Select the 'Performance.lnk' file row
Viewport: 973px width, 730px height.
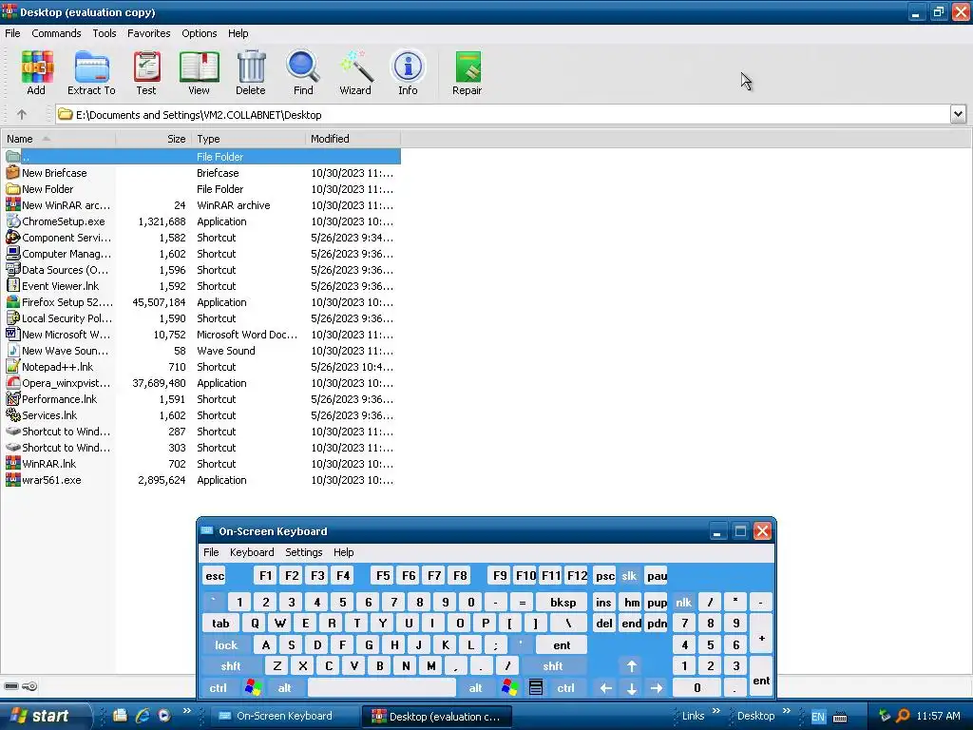[201, 398]
